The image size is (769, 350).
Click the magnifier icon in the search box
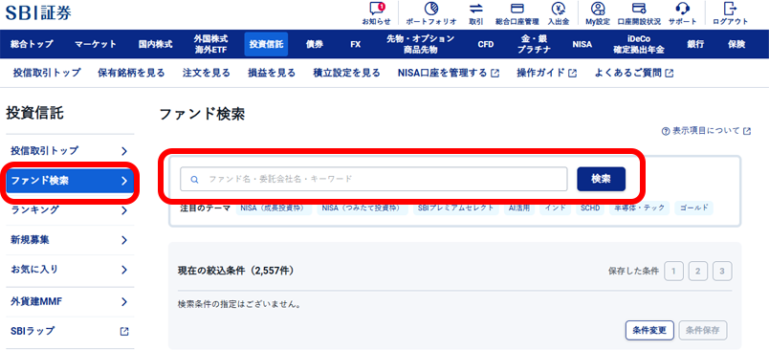pos(194,180)
